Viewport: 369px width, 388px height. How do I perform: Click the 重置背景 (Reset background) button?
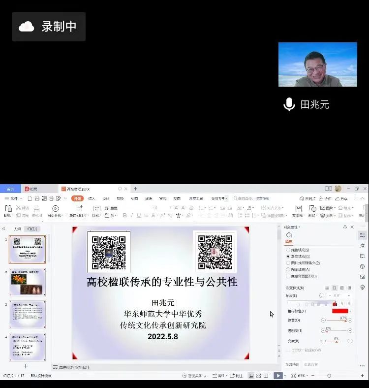pos(310,364)
